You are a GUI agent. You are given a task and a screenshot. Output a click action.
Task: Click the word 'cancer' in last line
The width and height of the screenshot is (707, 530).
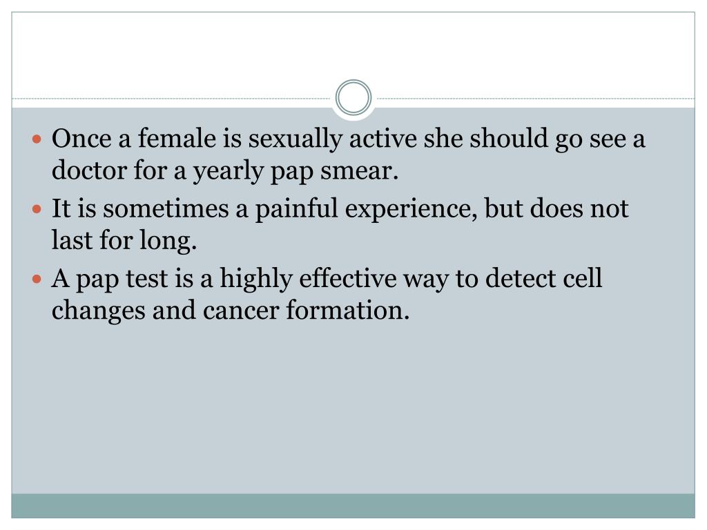coord(241,312)
